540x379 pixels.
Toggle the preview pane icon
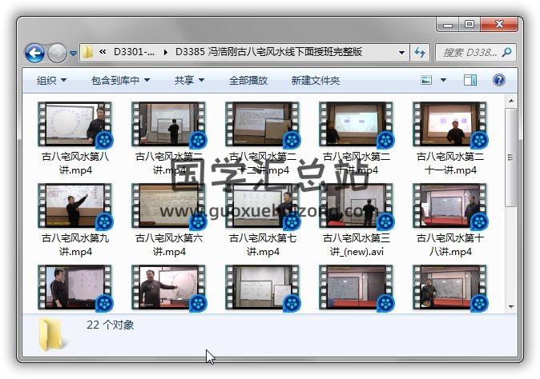[x=470, y=80]
